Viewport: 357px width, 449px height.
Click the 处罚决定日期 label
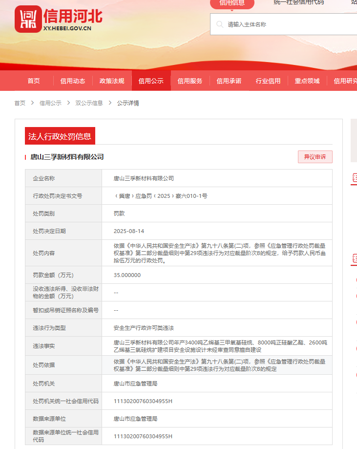point(49,231)
